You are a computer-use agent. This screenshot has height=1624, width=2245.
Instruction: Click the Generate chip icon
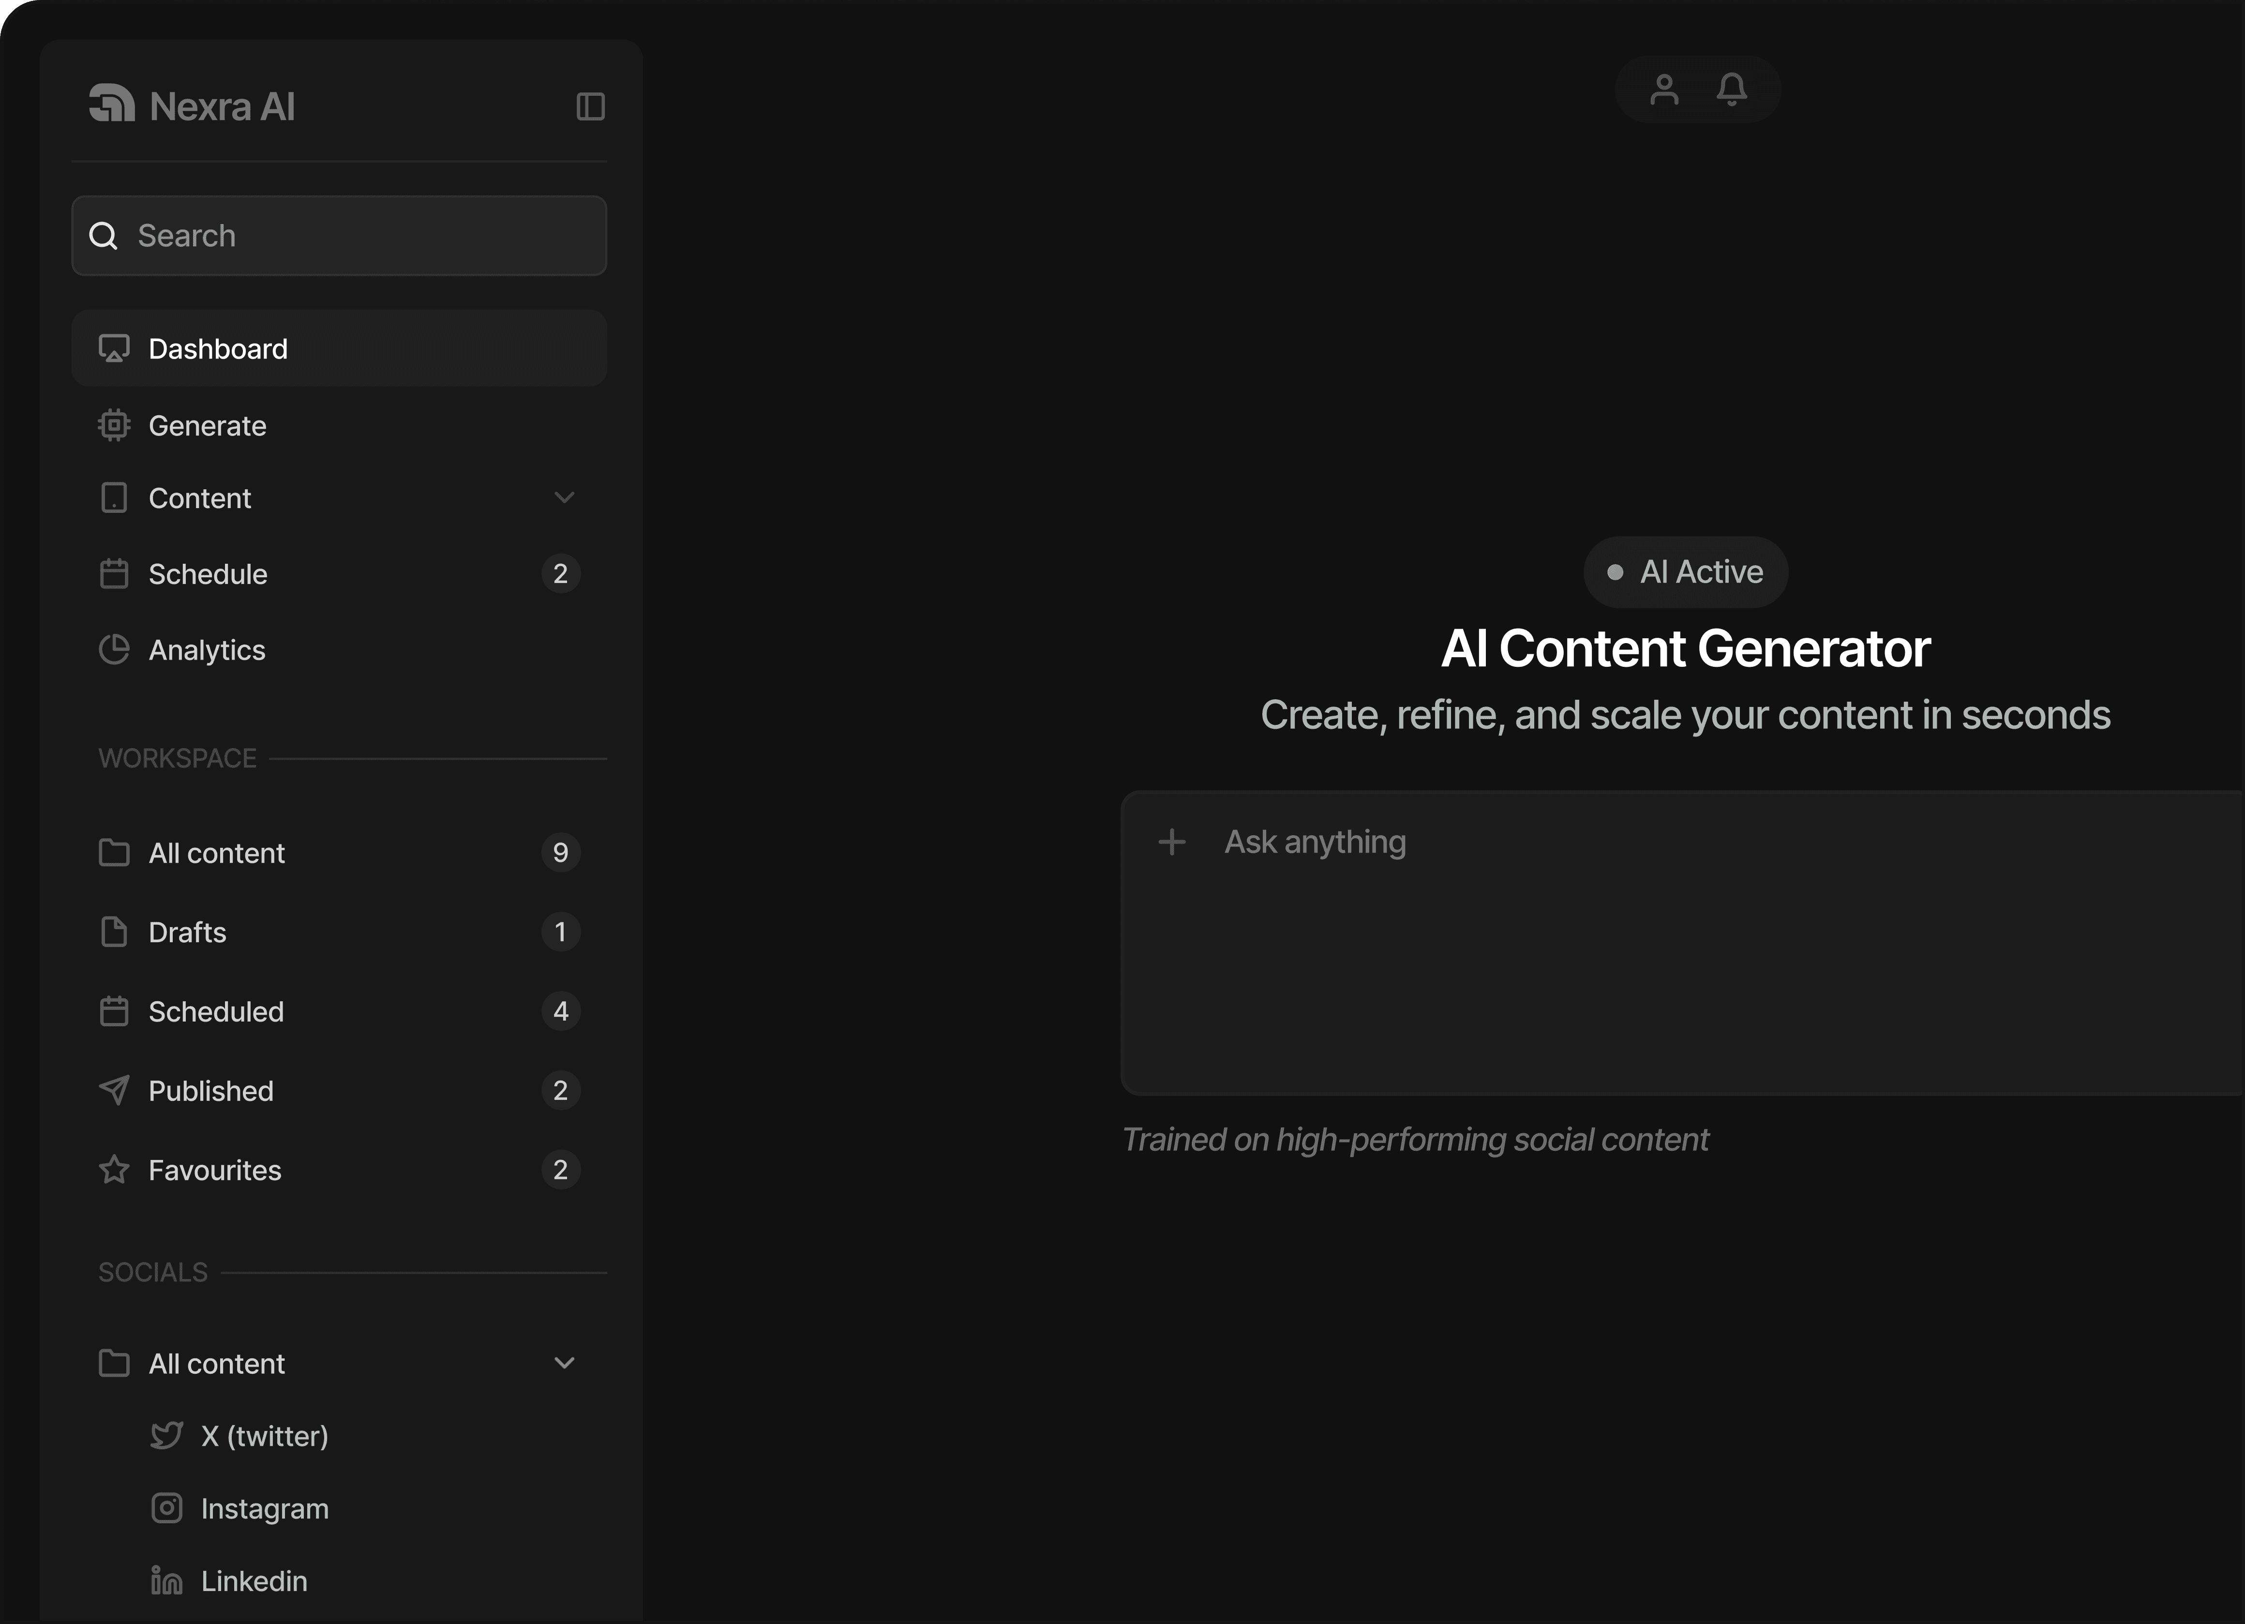point(114,426)
